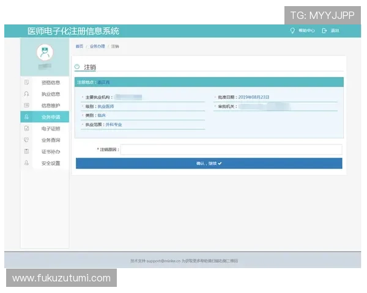Click the 执业信息 headset icon

tap(26, 94)
